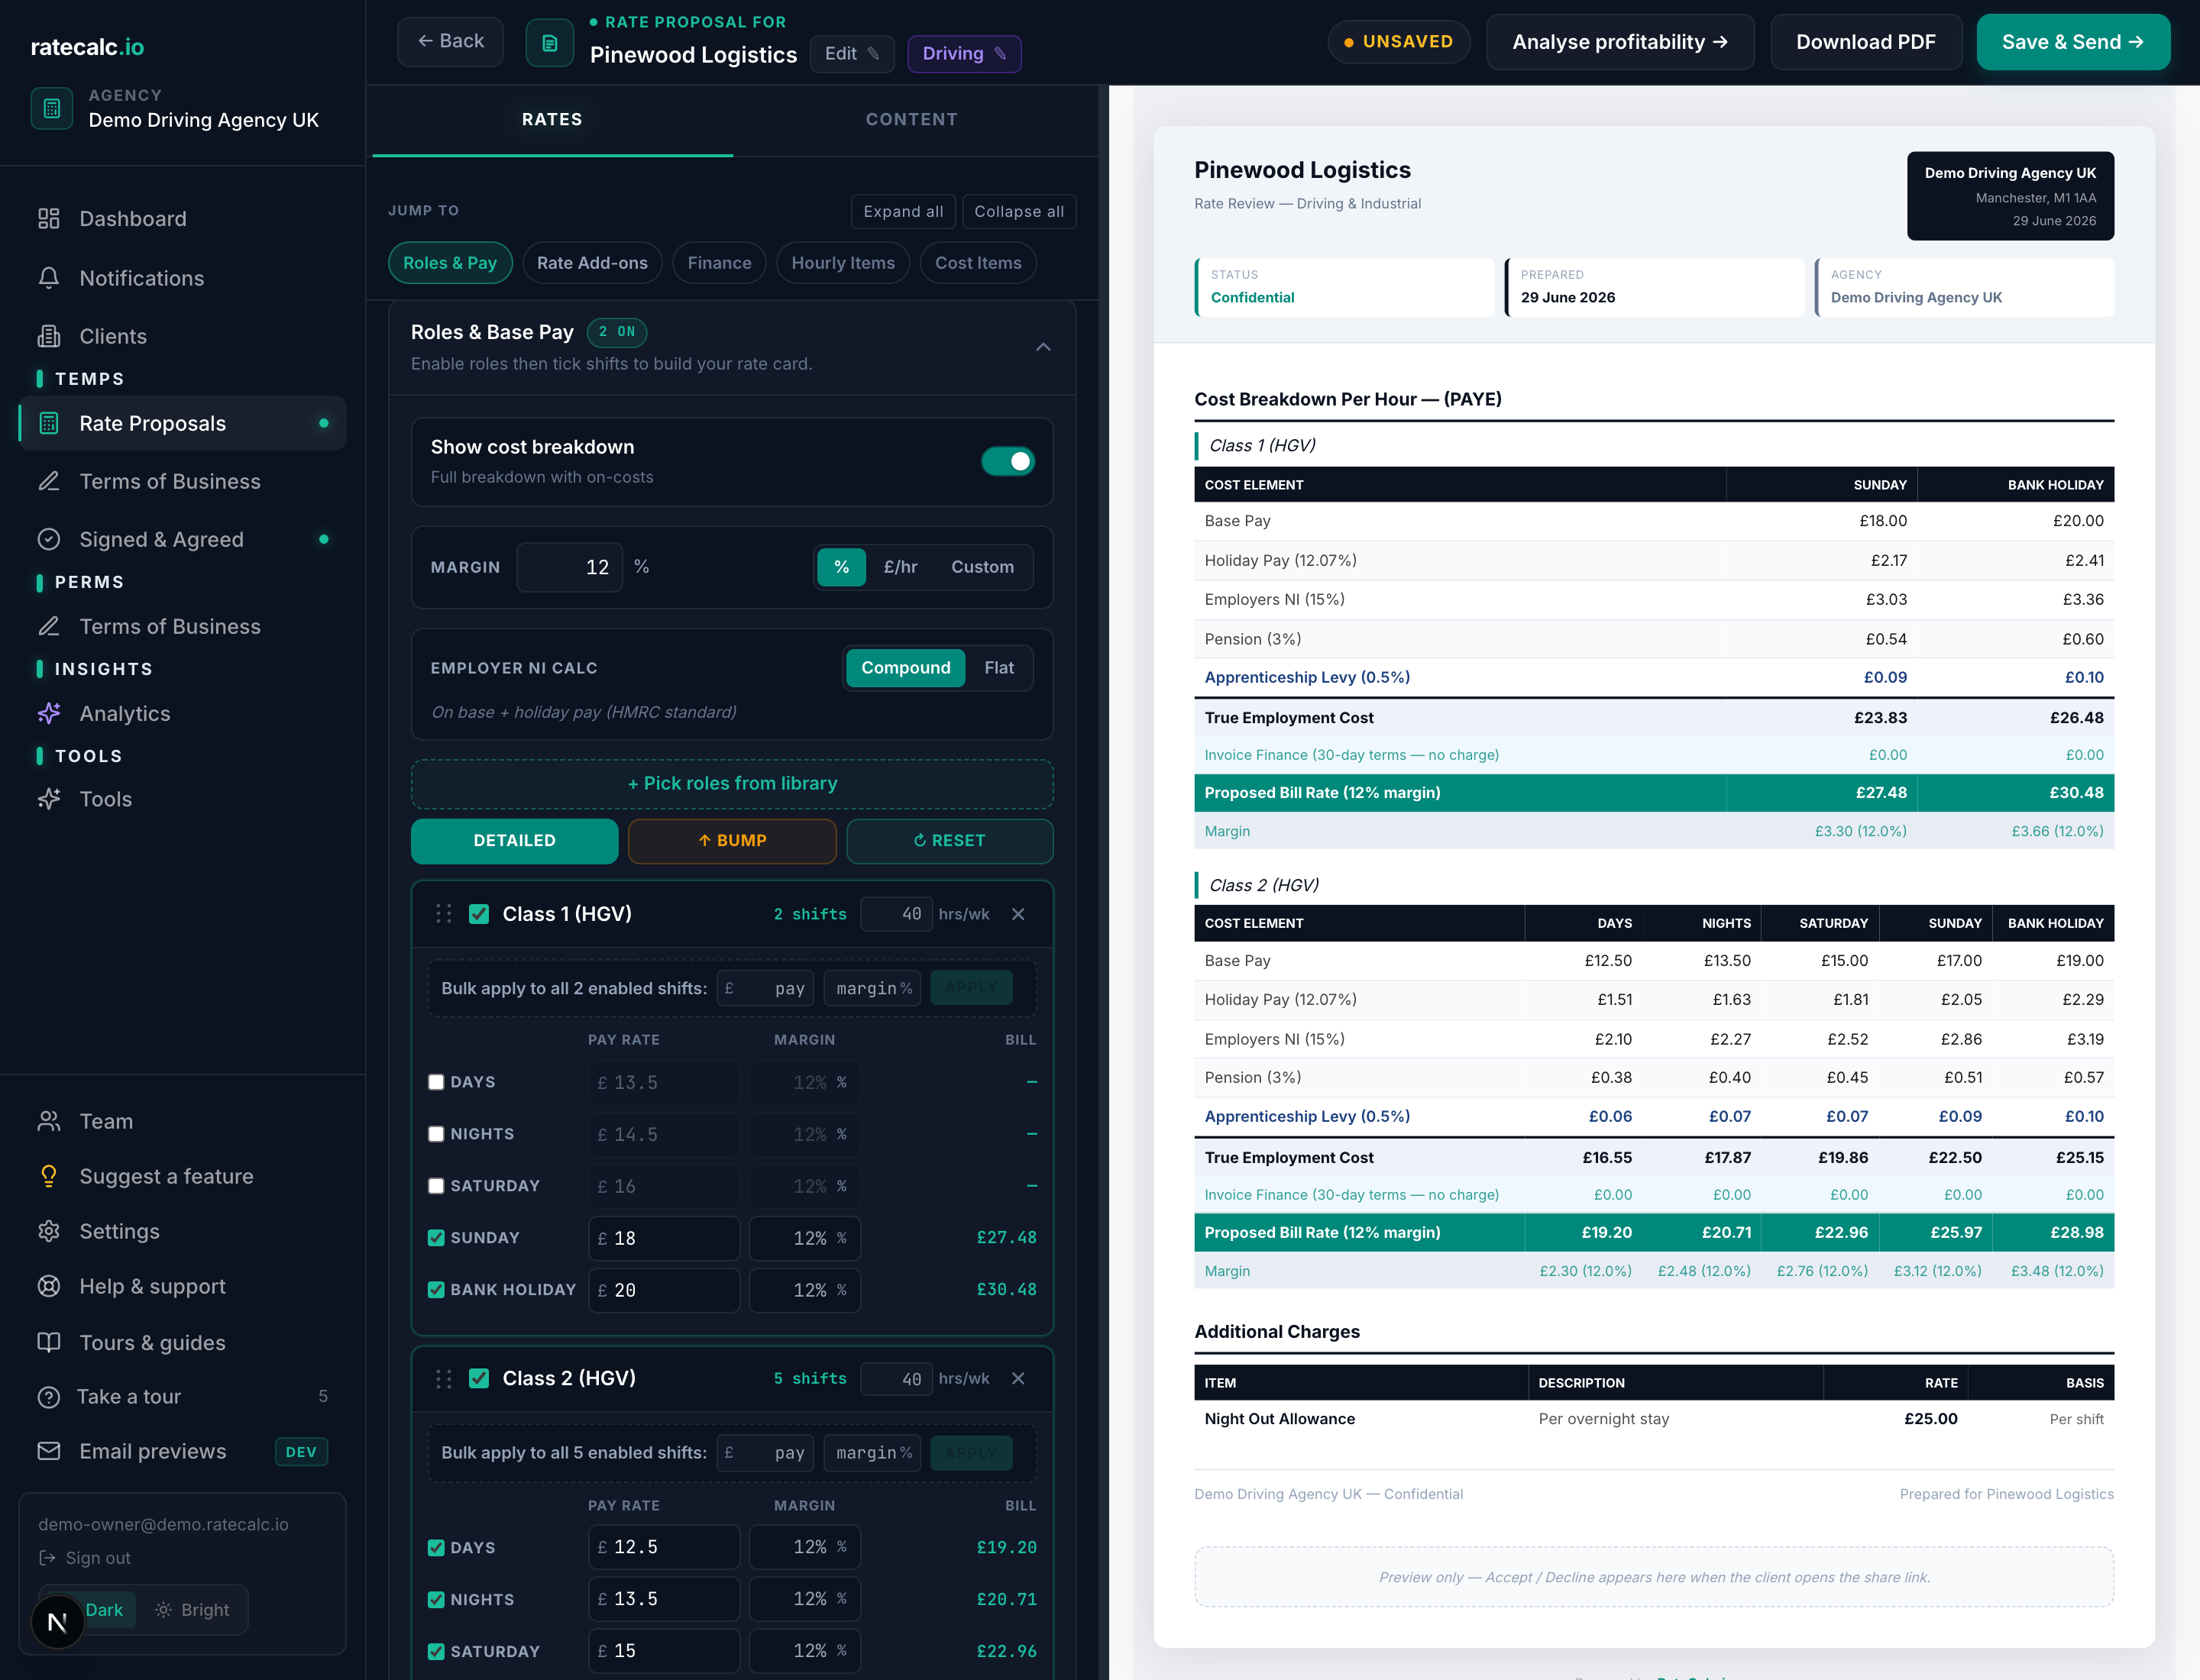The image size is (2200, 1680).
Task: Click the Settings gear icon
Action: pos(49,1231)
